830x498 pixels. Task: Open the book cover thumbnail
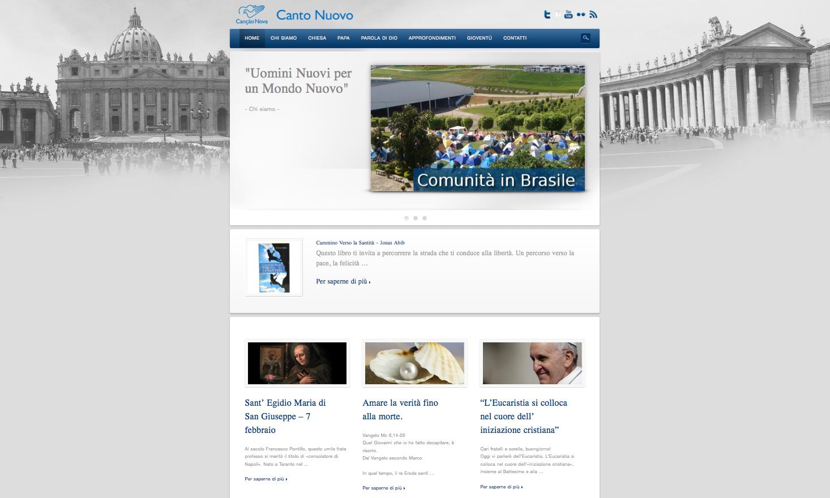pyautogui.click(x=274, y=268)
